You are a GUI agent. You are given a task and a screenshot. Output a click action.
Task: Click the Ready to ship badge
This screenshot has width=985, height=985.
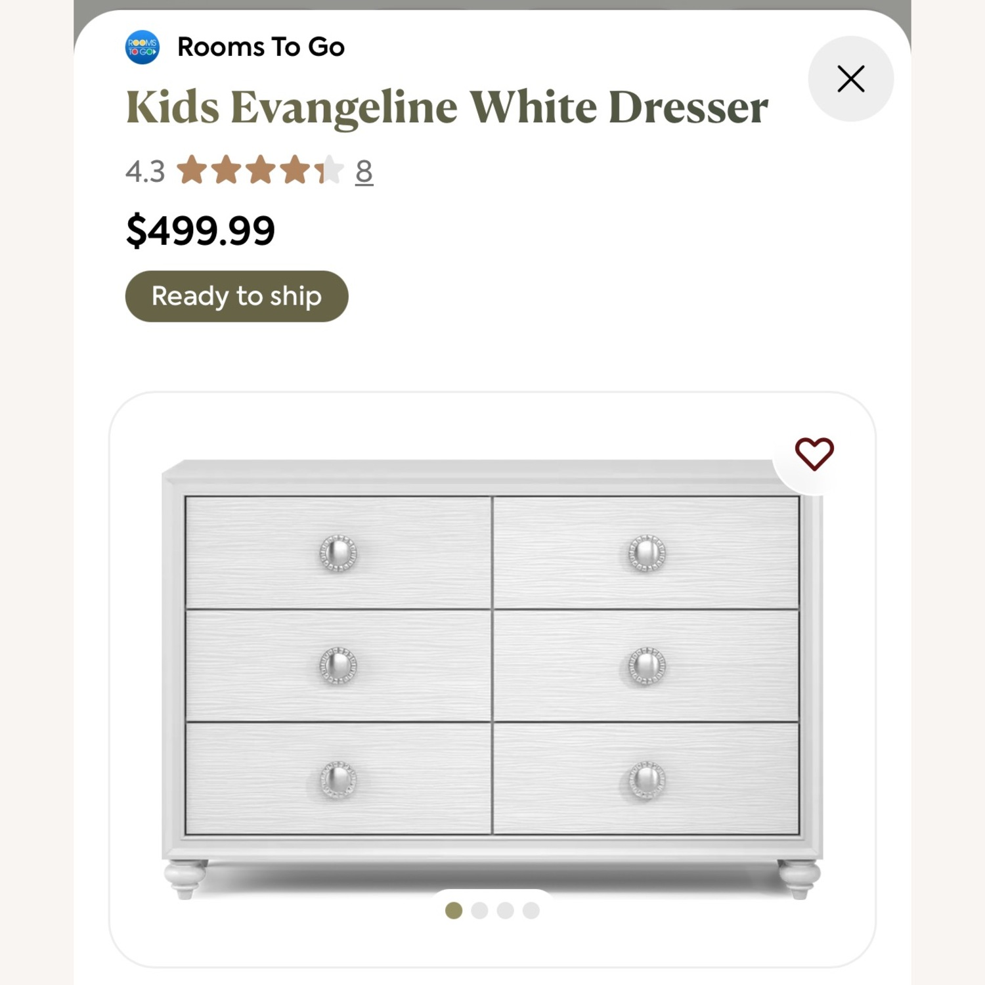click(x=236, y=296)
